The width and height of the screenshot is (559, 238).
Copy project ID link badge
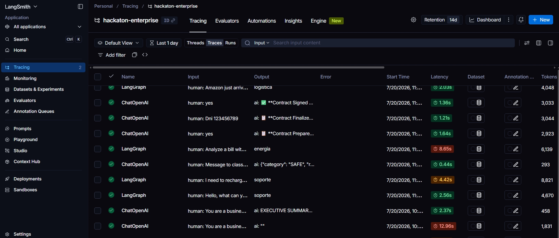(x=169, y=20)
